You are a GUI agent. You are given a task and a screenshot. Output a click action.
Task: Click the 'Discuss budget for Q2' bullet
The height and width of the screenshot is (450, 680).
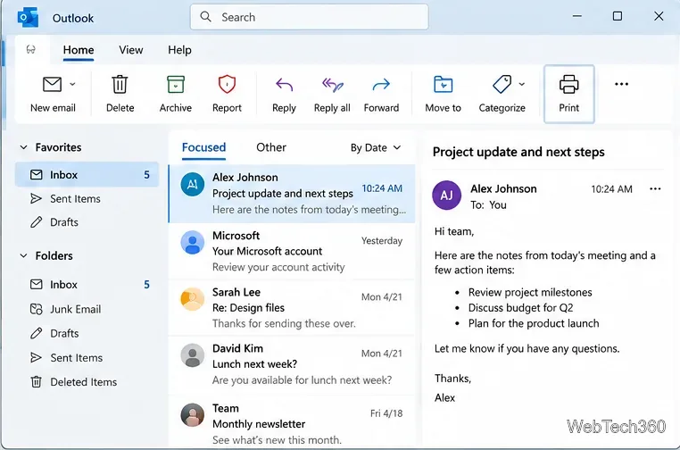[x=520, y=308]
